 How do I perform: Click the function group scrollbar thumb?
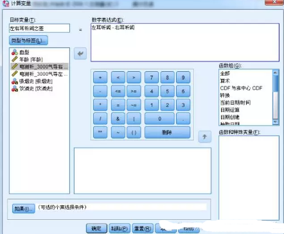(276, 83)
